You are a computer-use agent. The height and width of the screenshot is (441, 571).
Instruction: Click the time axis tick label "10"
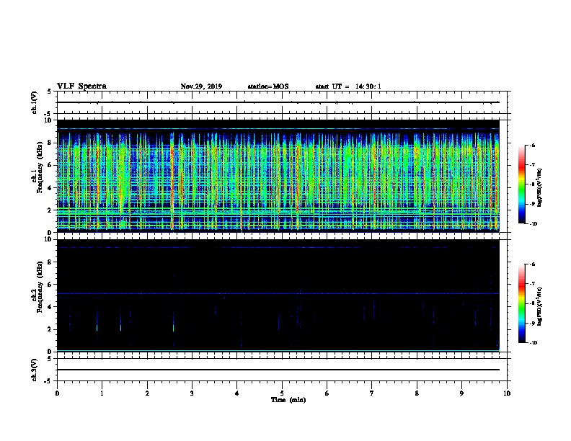507,393
